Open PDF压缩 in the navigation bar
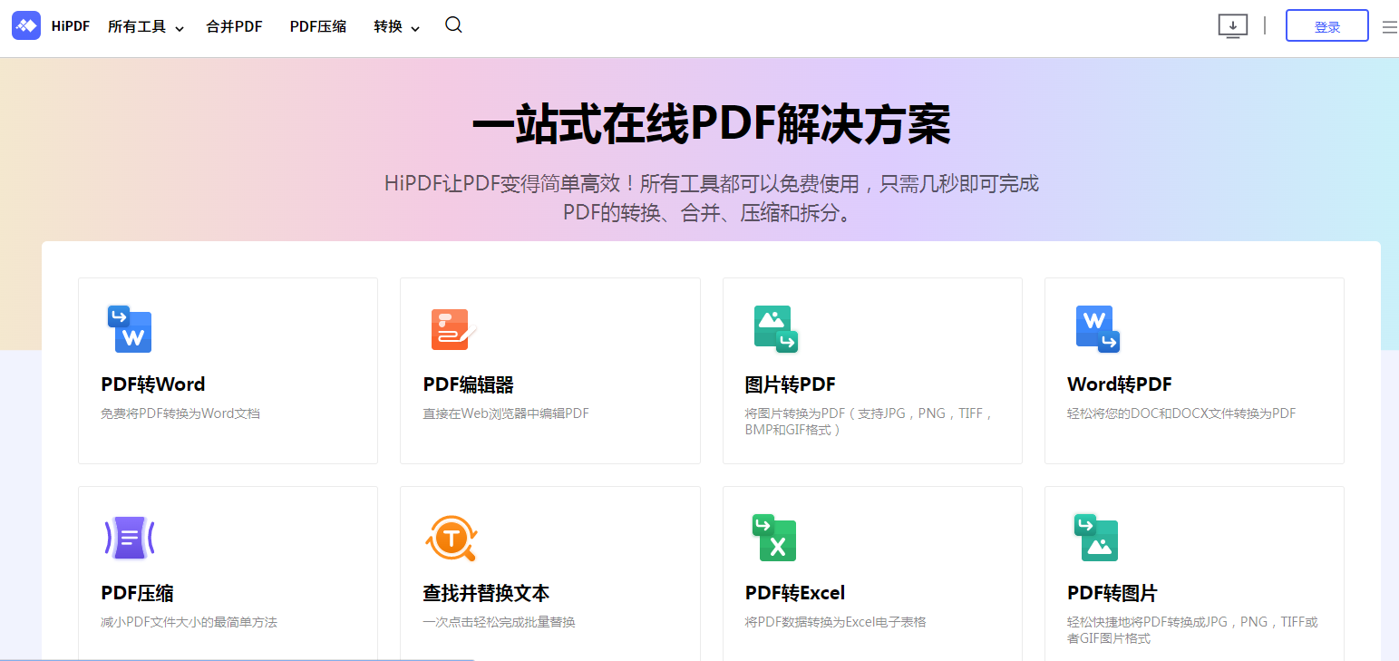 click(317, 27)
